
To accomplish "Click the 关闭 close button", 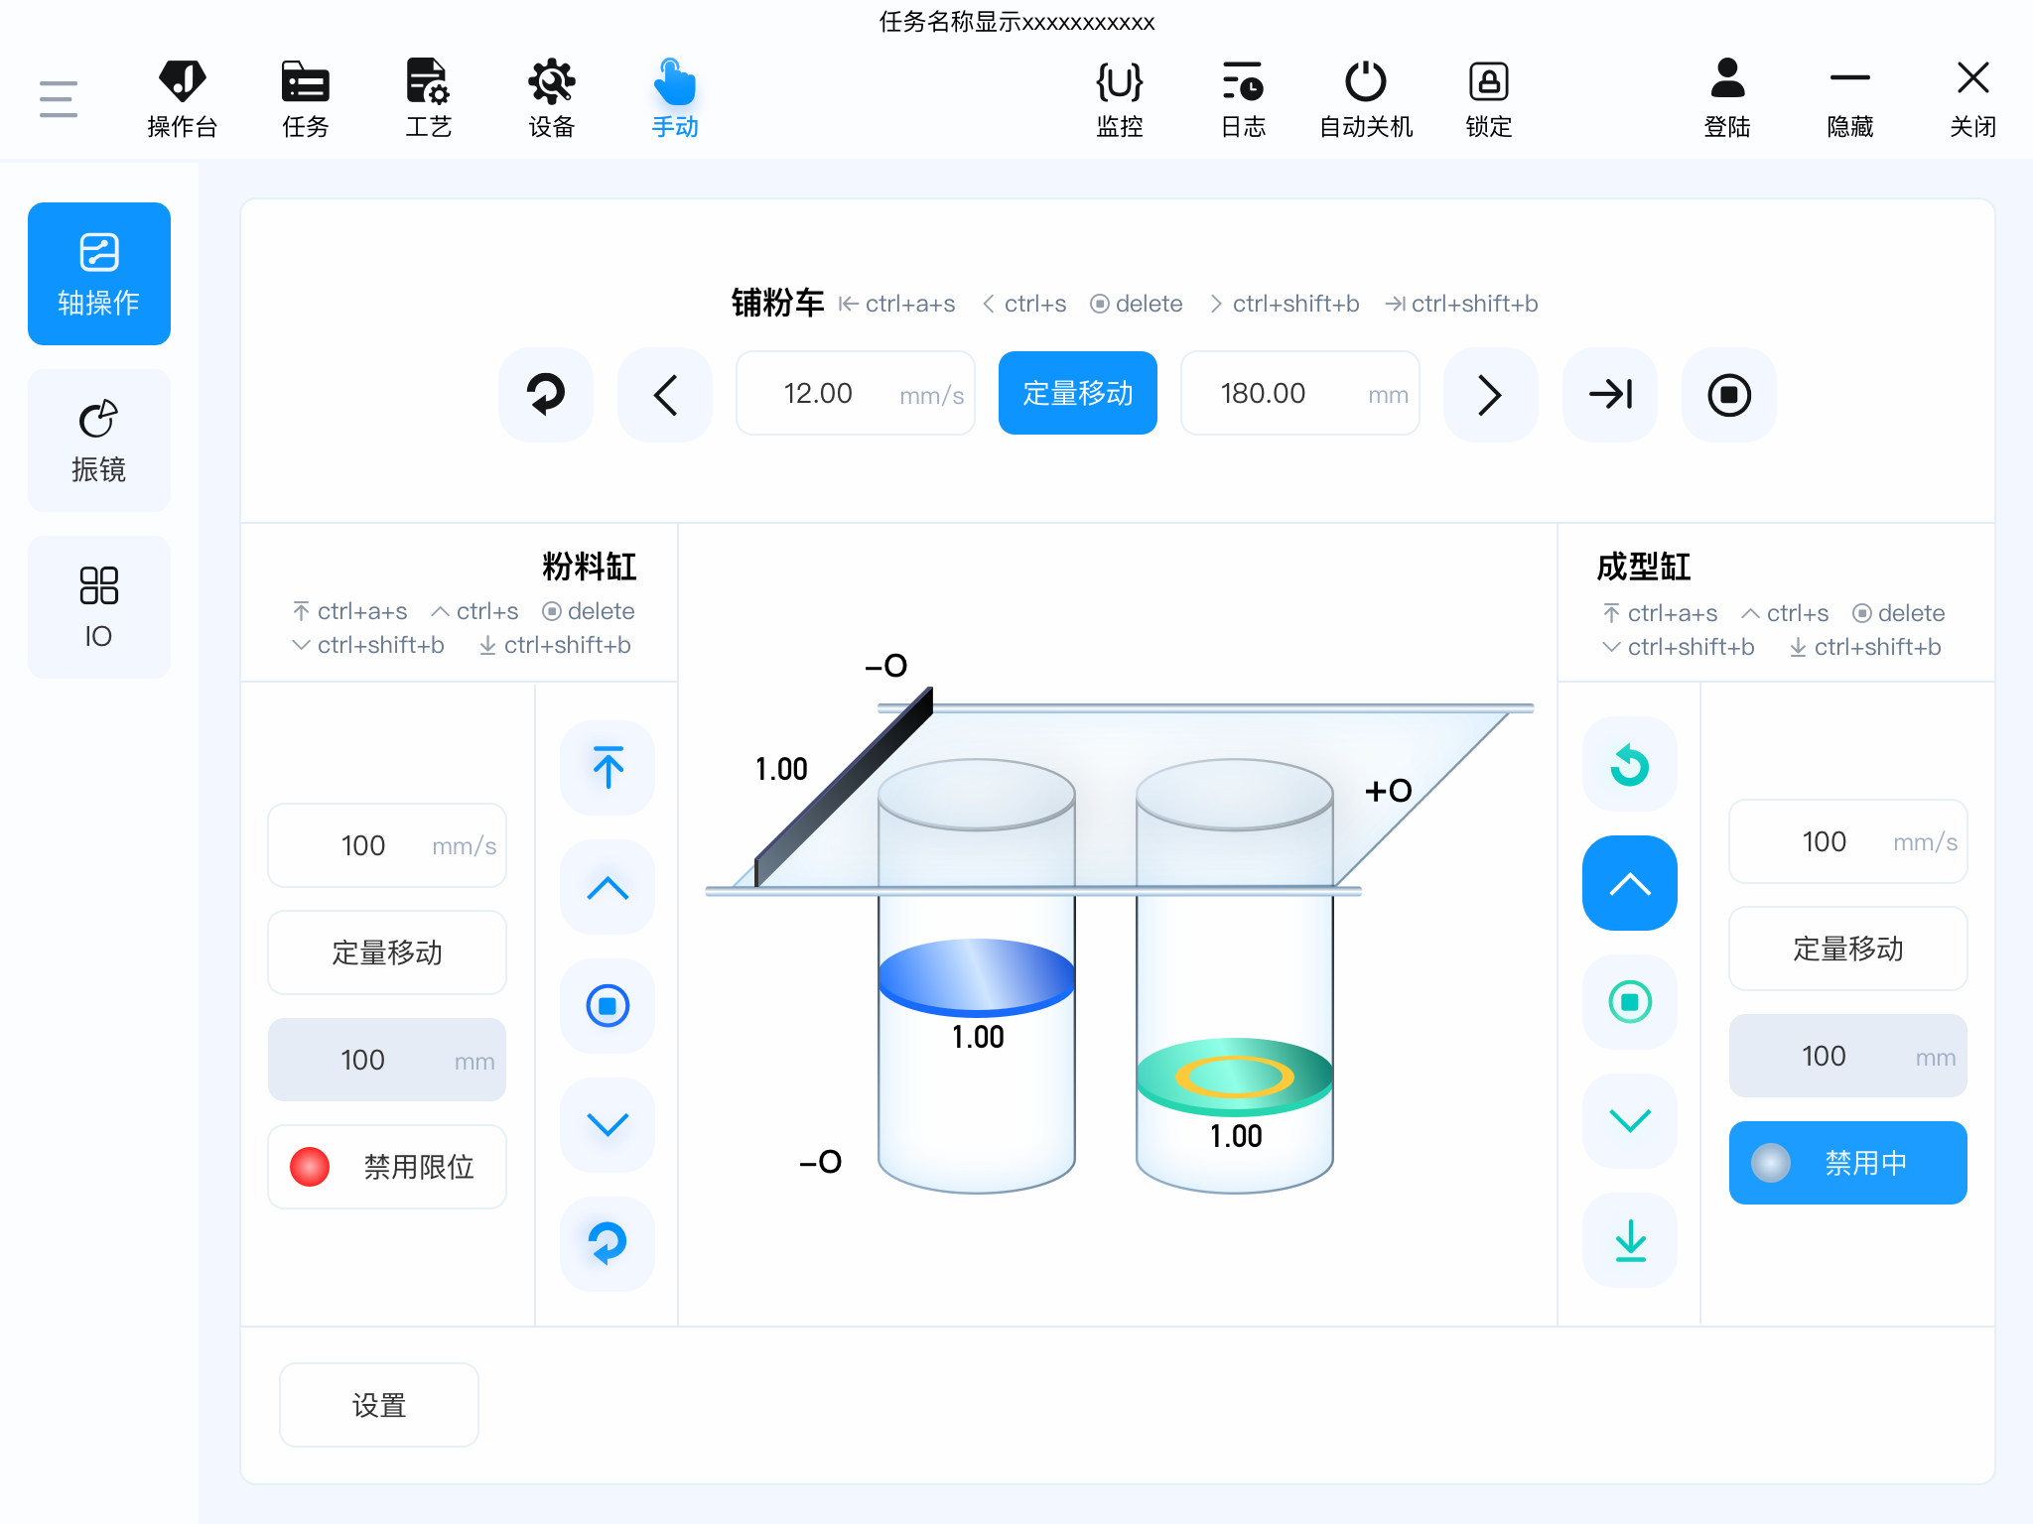I will 1973,99.
